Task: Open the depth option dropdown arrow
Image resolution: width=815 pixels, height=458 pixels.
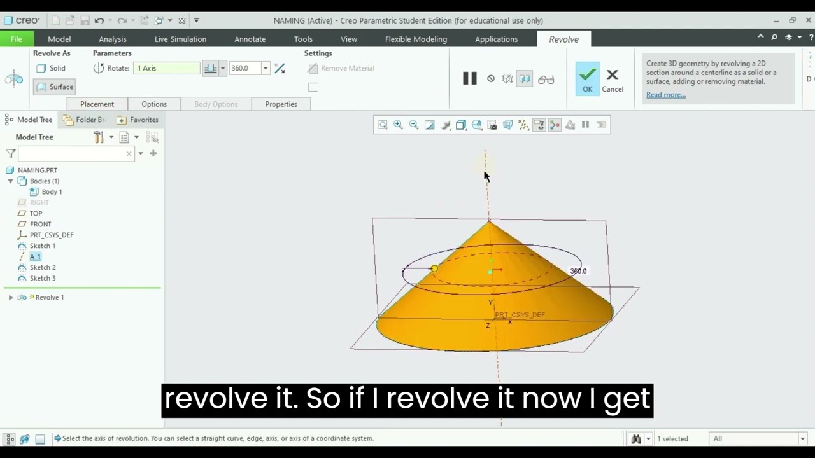Action: 222,68
